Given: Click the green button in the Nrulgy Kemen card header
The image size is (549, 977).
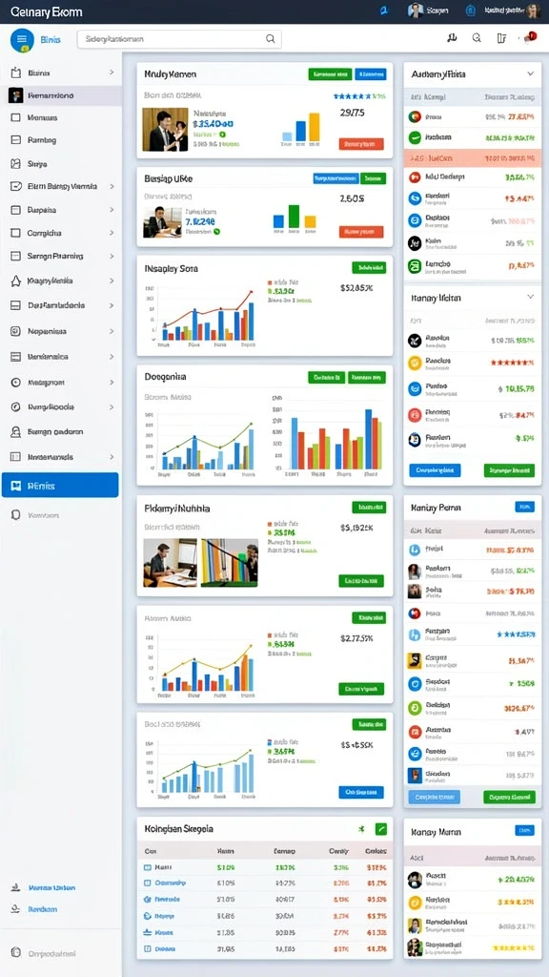Looking at the screenshot, I should 330,74.
